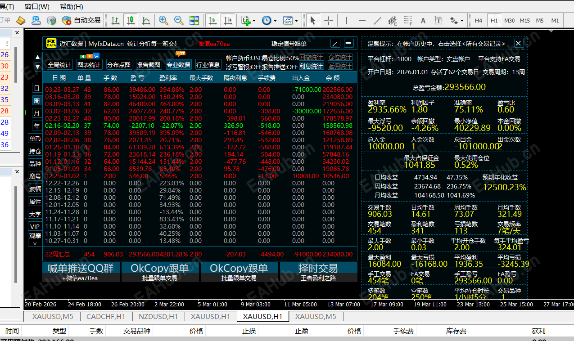Click the 全局统计 button
Screen dimensions: 574x341
click(59, 65)
